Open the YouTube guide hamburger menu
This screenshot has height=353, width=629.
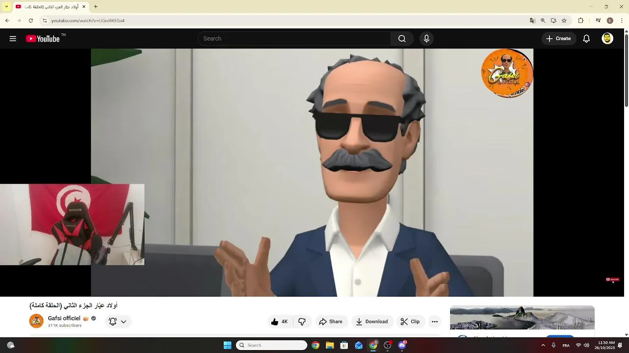coord(13,39)
